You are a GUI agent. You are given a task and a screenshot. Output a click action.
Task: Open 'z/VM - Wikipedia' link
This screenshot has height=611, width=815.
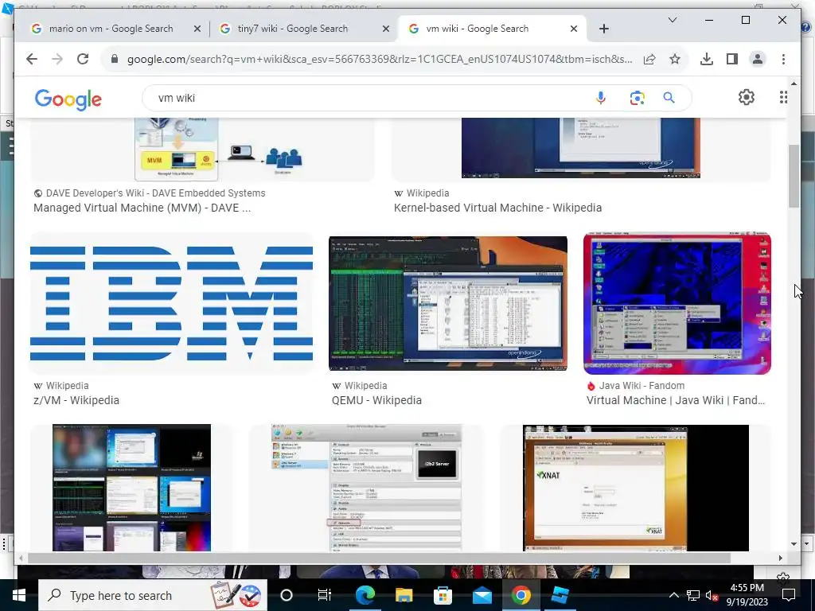coord(76,400)
